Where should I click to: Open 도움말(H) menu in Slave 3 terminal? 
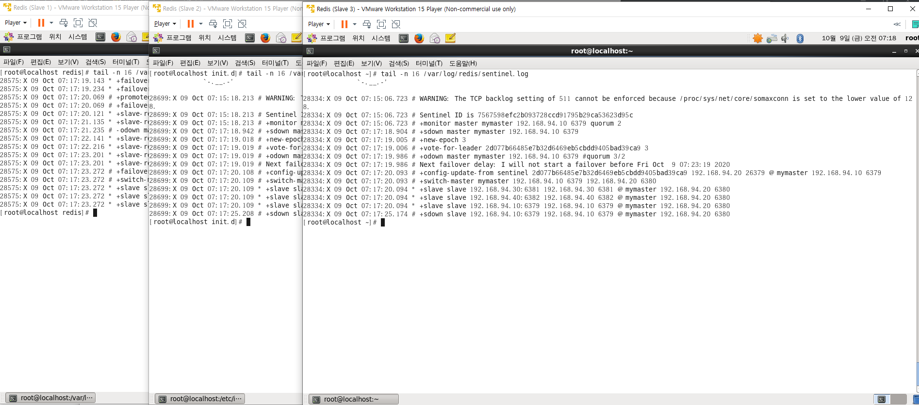click(x=463, y=64)
